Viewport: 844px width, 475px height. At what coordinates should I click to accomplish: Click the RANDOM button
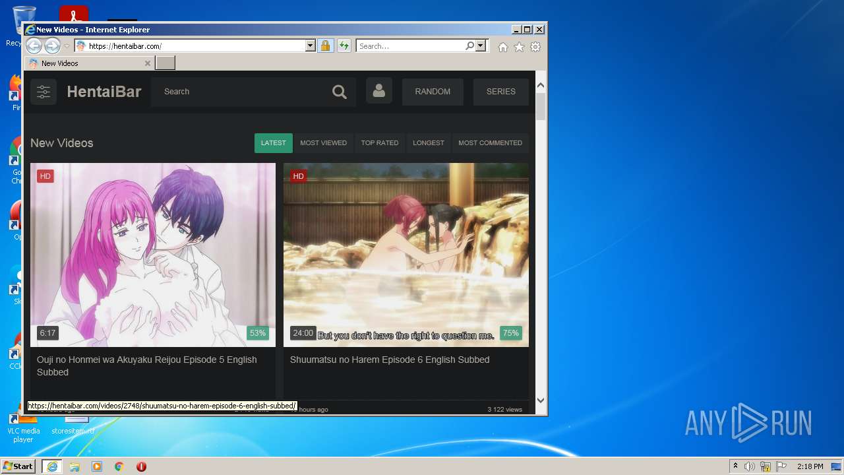tap(433, 92)
